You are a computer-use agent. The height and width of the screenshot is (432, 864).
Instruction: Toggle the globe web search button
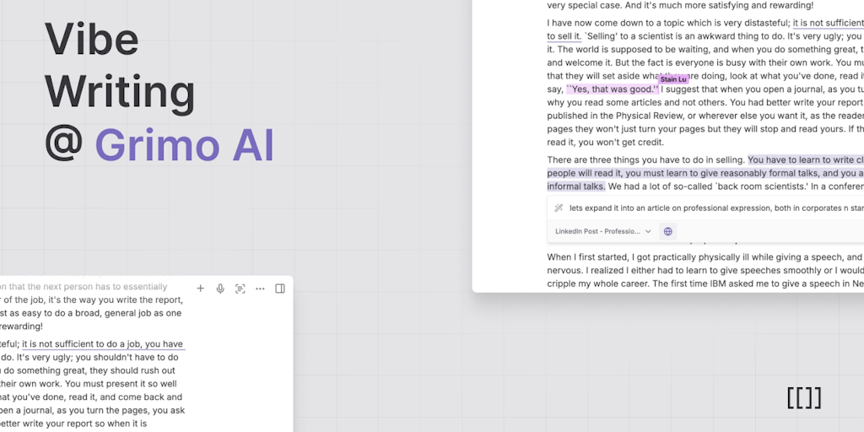click(668, 231)
